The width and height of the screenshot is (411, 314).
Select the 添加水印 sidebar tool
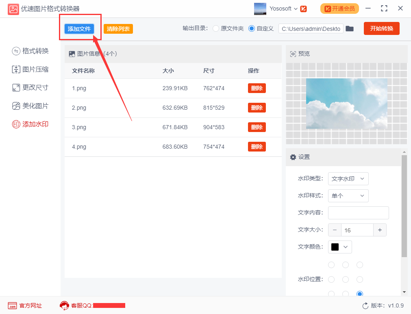pyautogui.click(x=30, y=124)
